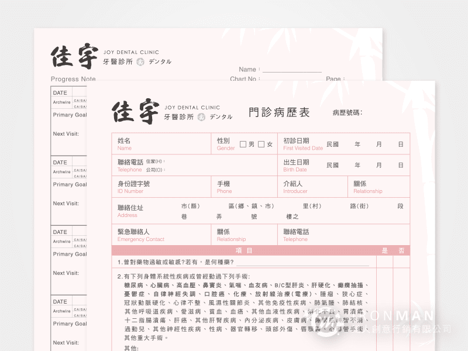Click the 其他重大手術 text
468x351 pixels.
[146, 338]
